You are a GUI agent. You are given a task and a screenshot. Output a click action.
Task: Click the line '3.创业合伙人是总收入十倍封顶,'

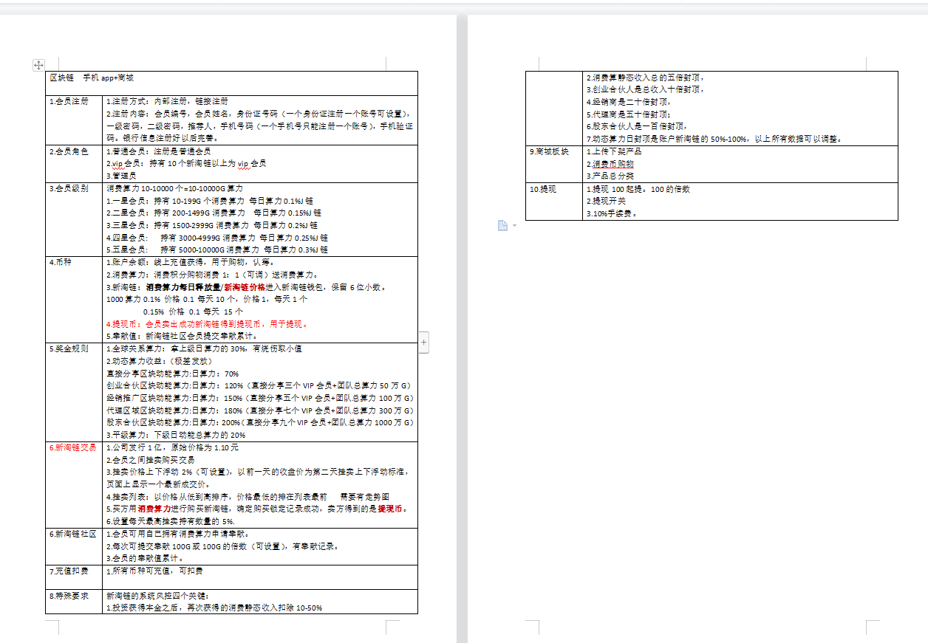click(645, 90)
